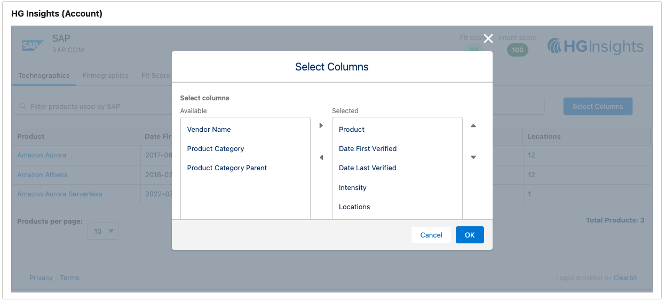Click the SAP logo icon
The width and height of the screenshot is (665, 301).
click(x=33, y=45)
